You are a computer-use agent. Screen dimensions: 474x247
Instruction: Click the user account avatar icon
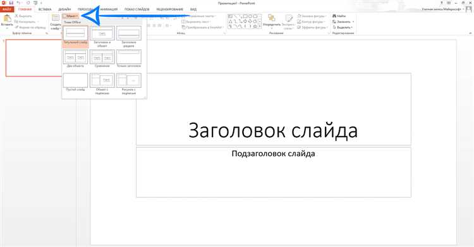469,9
